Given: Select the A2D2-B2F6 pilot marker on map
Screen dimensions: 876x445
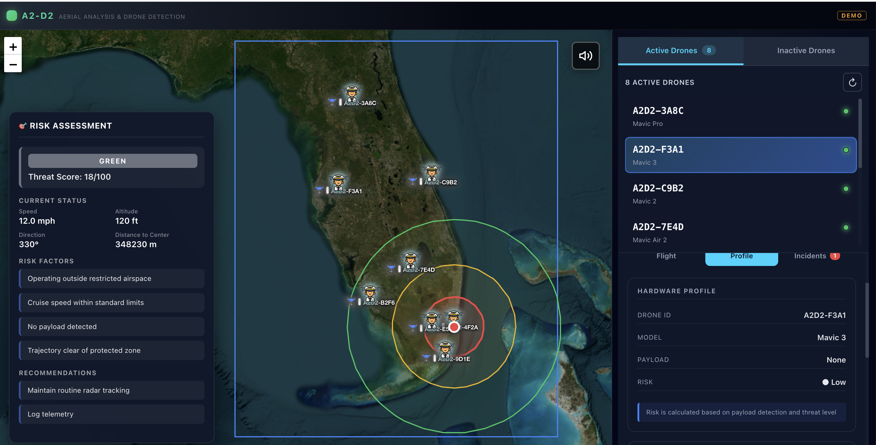Looking at the screenshot, I should [x=370, y=294].
